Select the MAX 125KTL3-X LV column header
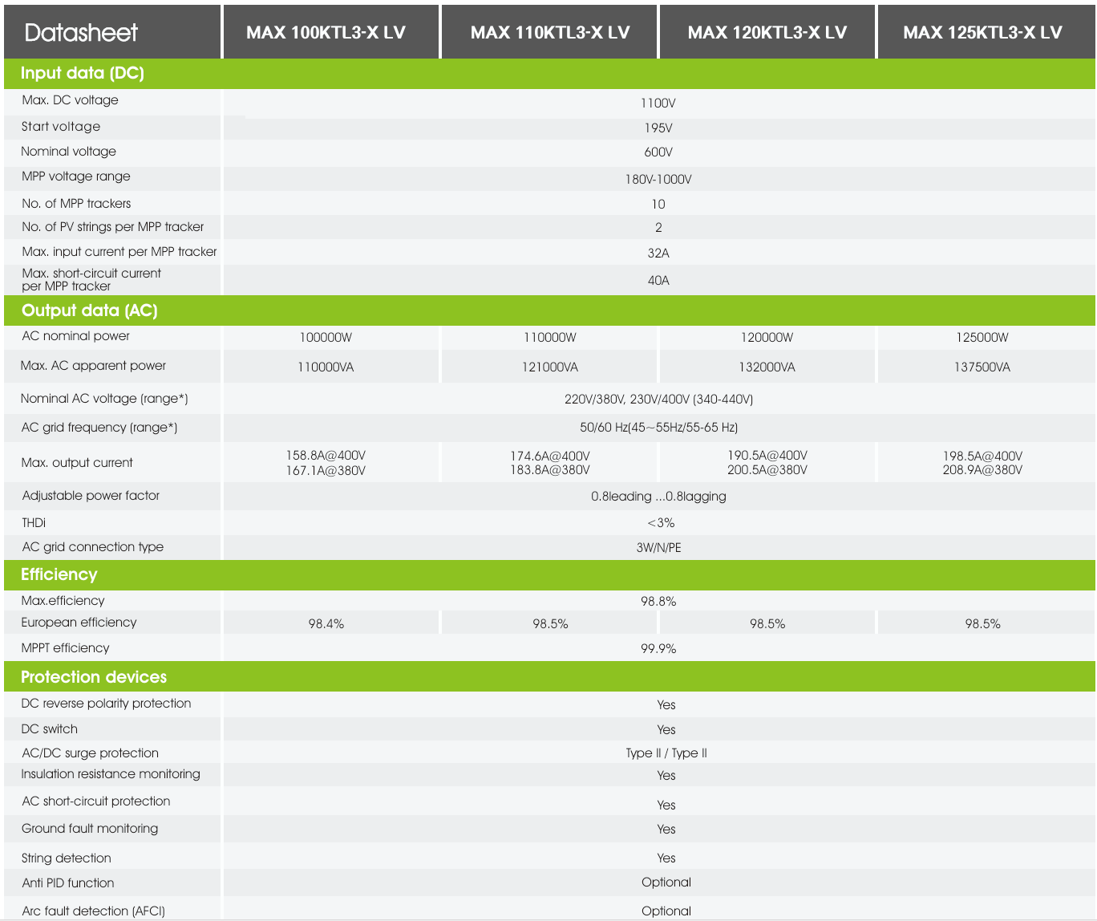The height and width of the screenshot is (921, 1097). [982, 33]
